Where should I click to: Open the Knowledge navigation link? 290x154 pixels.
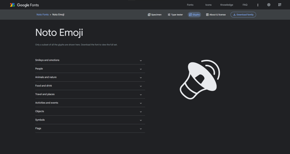tap(227, 5)
